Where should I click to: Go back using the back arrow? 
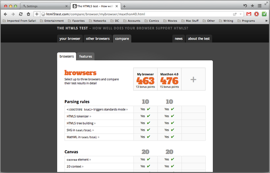[x=5, y=14]
